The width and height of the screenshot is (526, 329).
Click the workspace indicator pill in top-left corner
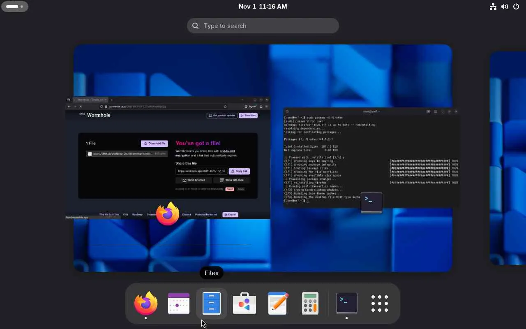point(15,7)
